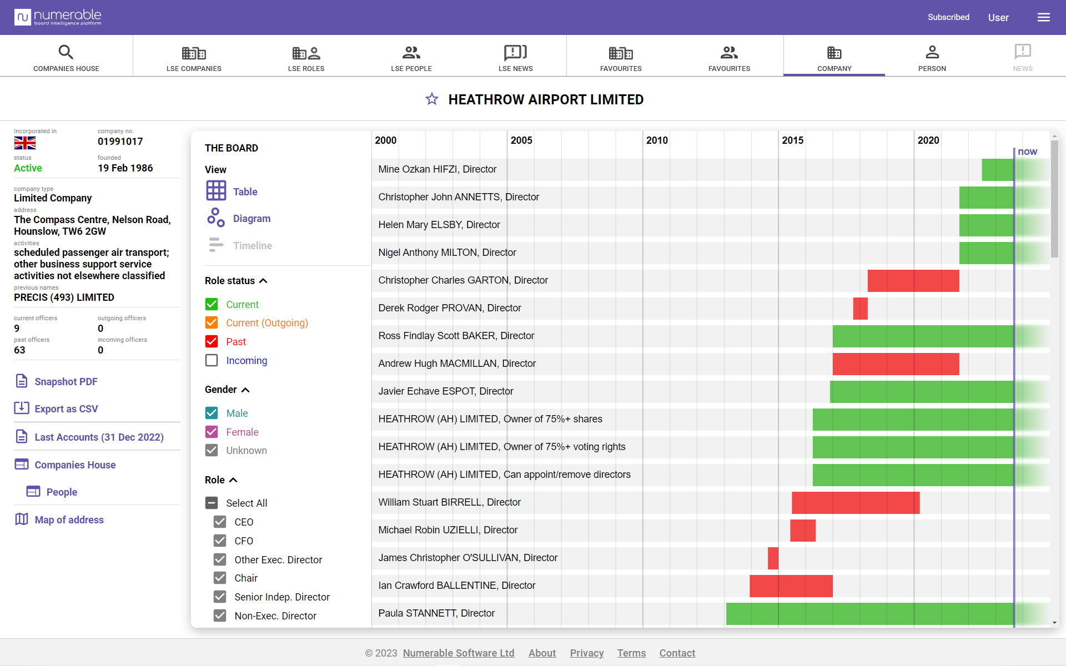Uncheck the Current role status checkbox

click(212, 304)
